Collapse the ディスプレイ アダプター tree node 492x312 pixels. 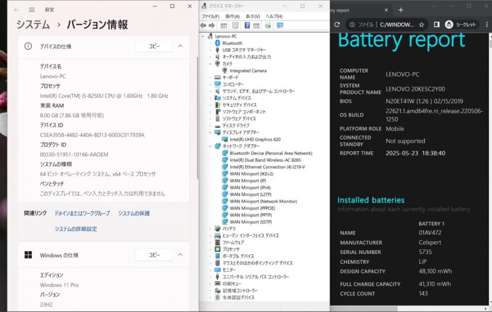click(210, 132)
